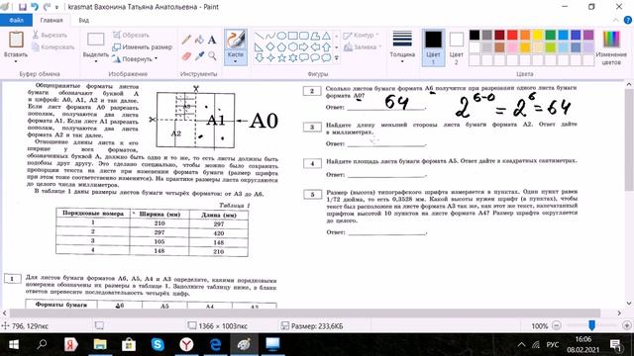The height and width of the screenshot is (356, 634).
Task: Click the Undo arrow in title bar
Action: tap(35, 7)
